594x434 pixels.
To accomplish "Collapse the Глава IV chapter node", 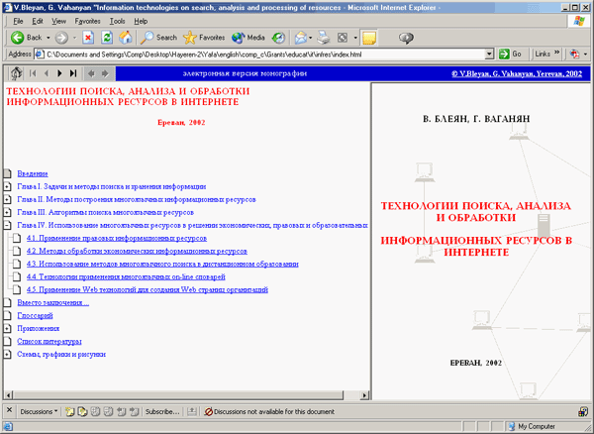I will 7,225.
